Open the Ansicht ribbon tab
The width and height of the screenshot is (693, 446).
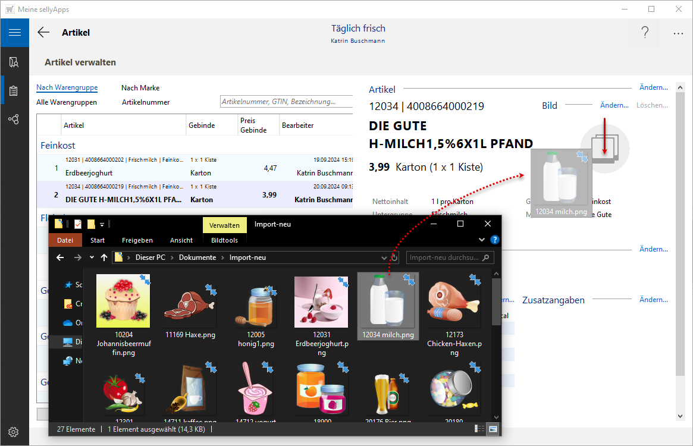(x=181, y=240)
